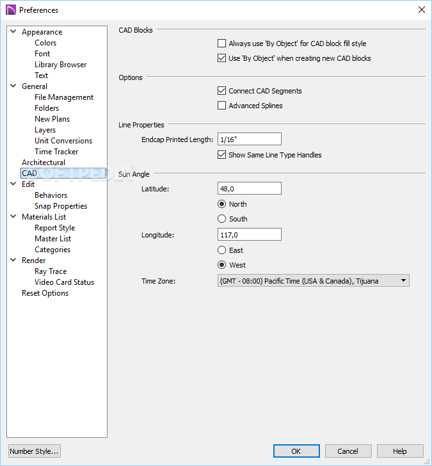Click the OK button
Screen dimensions: 432x466
click(x=296, y=451)
